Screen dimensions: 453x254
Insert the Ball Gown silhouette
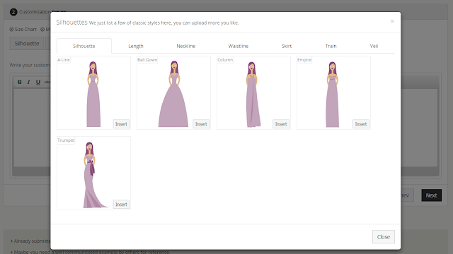coord(201,124)
